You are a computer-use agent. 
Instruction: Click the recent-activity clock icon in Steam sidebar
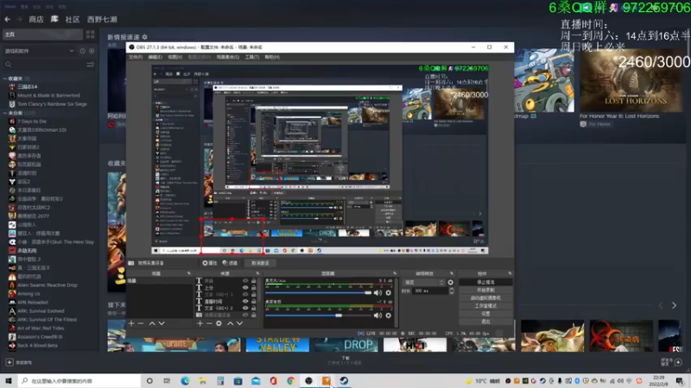pyautogui.click(x=82, y=51)
